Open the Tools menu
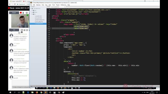This screenshot has height=94, width=168. [x=54, y=5]
